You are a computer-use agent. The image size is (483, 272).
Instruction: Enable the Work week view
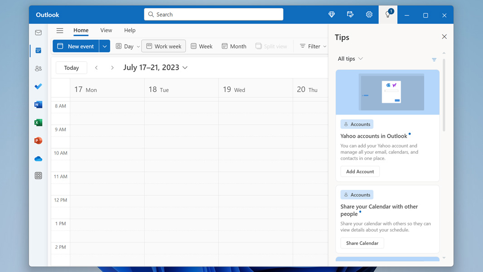pos(163,46)
